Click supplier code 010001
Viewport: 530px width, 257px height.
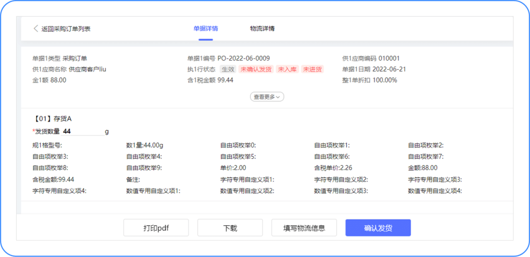[x=389, y=58]
